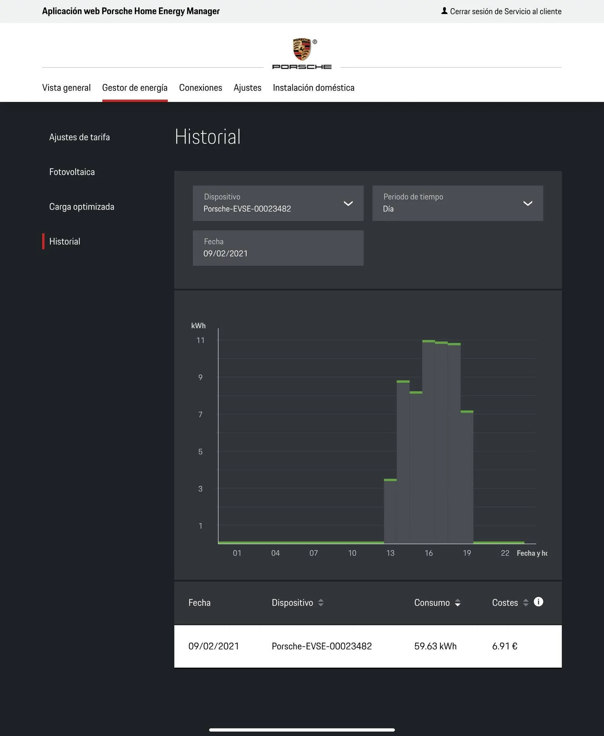The height and width of the screenshot is (736, 604).
Task: Open the Periodo de tiempo Día selector
Action: 457,203
